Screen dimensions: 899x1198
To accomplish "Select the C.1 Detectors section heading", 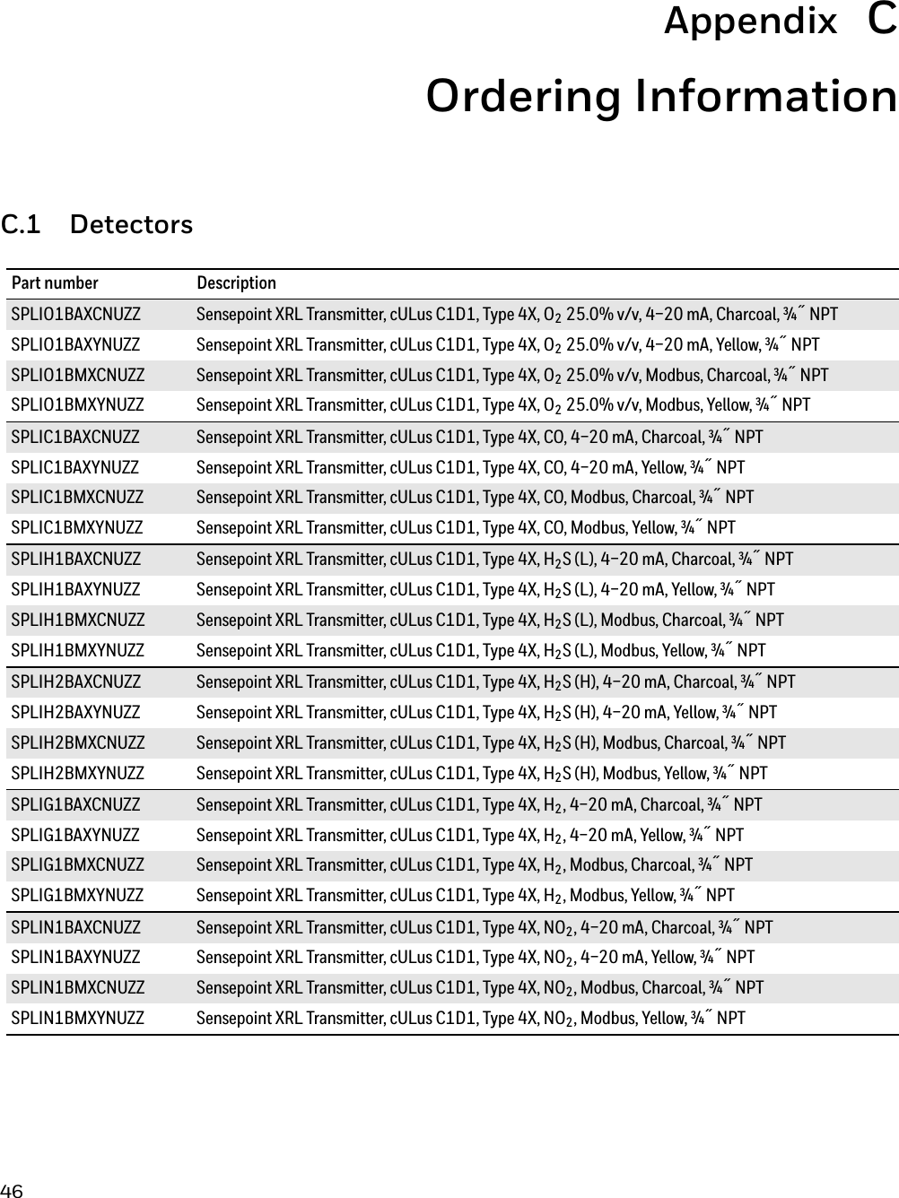I will [97, 224].
